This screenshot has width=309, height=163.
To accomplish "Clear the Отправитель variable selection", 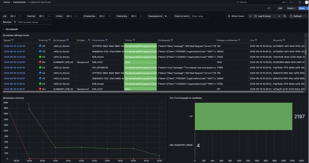I will point(109,16).
